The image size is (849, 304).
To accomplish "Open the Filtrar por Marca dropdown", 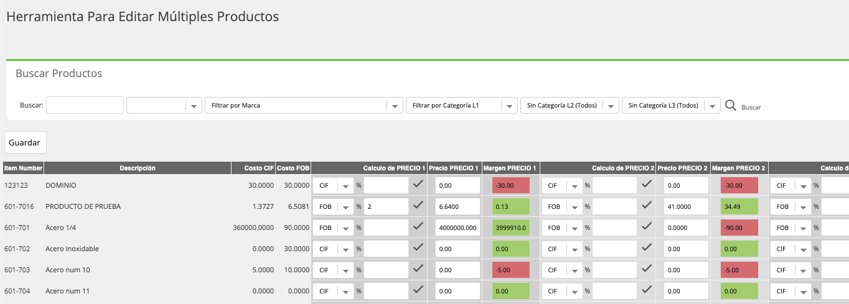I will (304, 106).
